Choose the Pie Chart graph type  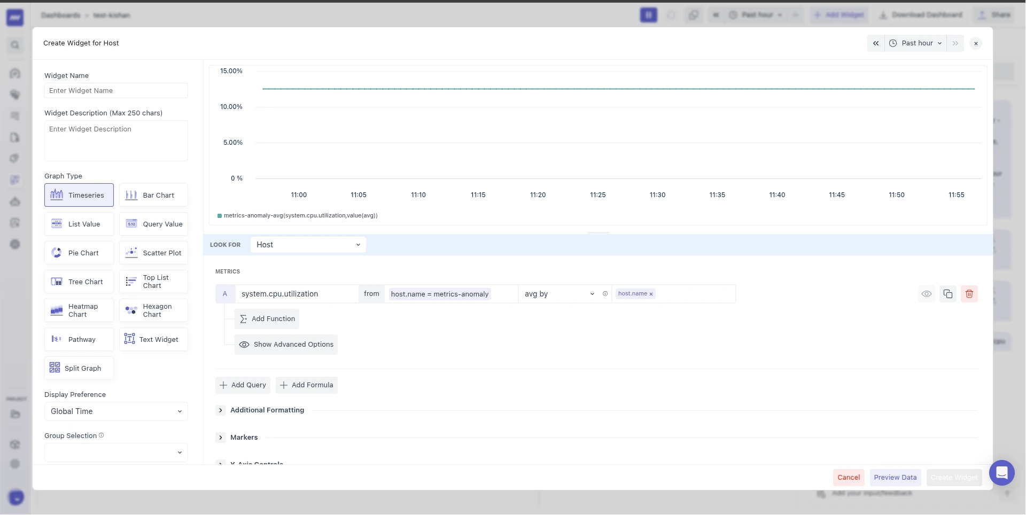click(x=79, y=253)
